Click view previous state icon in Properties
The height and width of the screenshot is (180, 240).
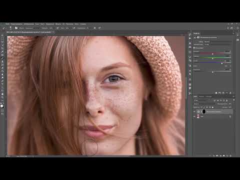click(219, 93)
